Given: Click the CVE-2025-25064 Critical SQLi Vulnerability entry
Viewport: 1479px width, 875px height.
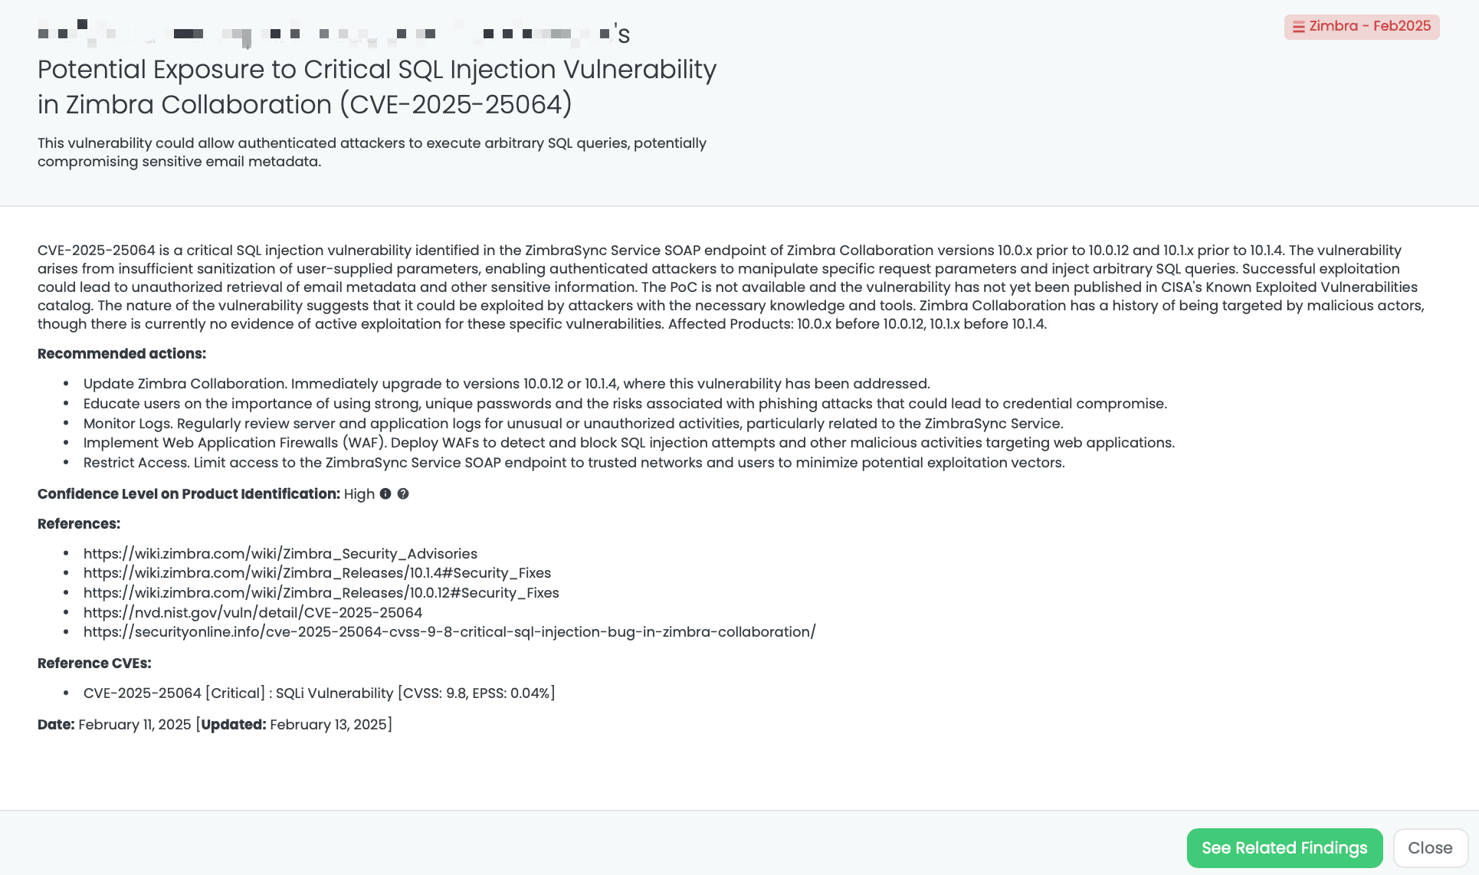Looking at the screenshot, I should [319, 693].
